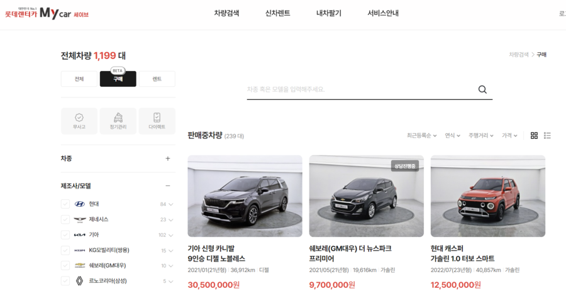
Task: Switch to the 렌트 tab
Action: pyautogui.click(x=157, y=79)
